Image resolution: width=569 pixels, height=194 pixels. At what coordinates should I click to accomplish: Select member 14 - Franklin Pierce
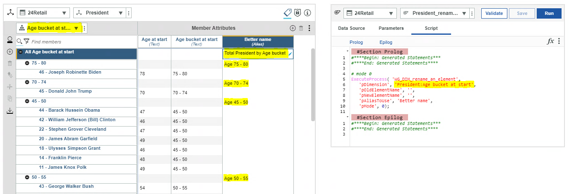coord(60,158)
